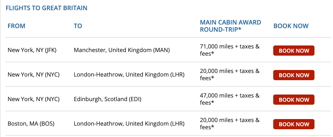This screenshot has width=333, height=137.
Task: Select New York (NYC) in Edinburgh row
Action: click(33, 99)
